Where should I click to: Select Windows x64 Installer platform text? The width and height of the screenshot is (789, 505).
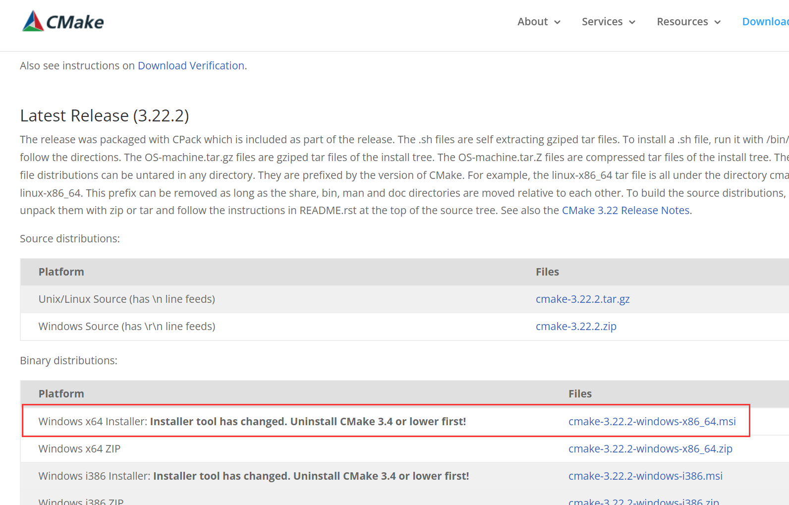252,422
